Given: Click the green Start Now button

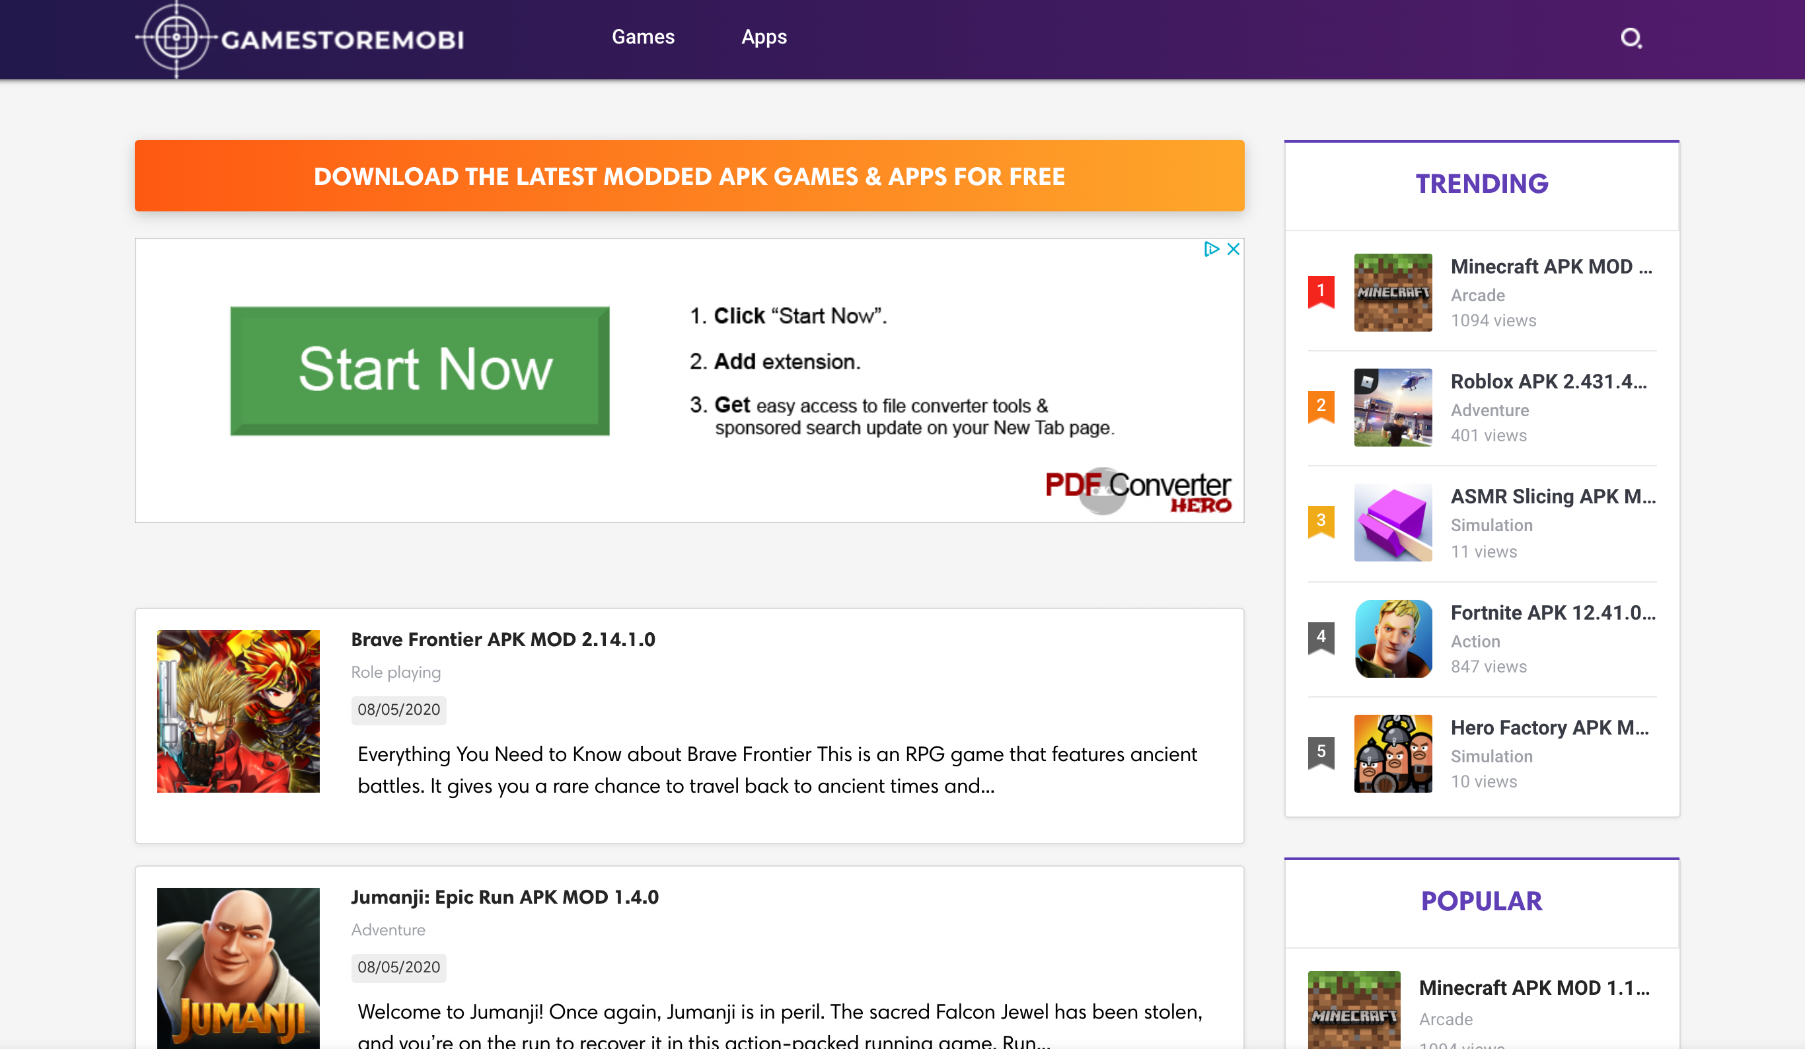Looking at the screenshot, I should tap(420, 370).
